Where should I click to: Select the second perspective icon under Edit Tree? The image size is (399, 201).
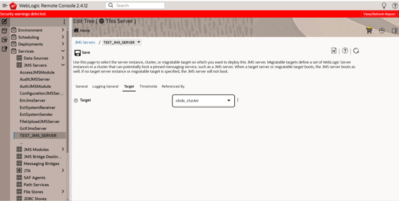coord(5,30)
